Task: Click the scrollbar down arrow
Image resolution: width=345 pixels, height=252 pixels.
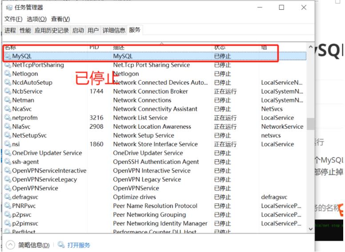Action: click(310, 228)
